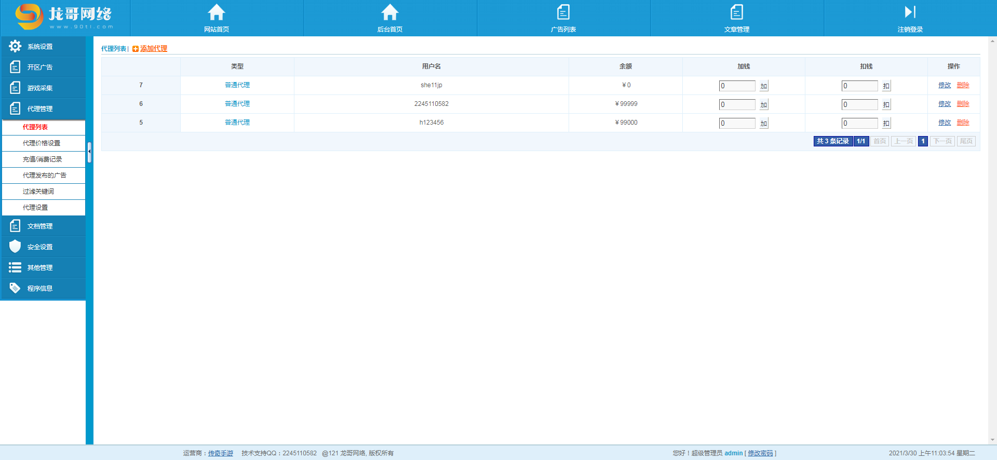Click the 其他管理 list icon
This screenshot has width=997, height=460.
pyautogui.click(x=15, y=267)
